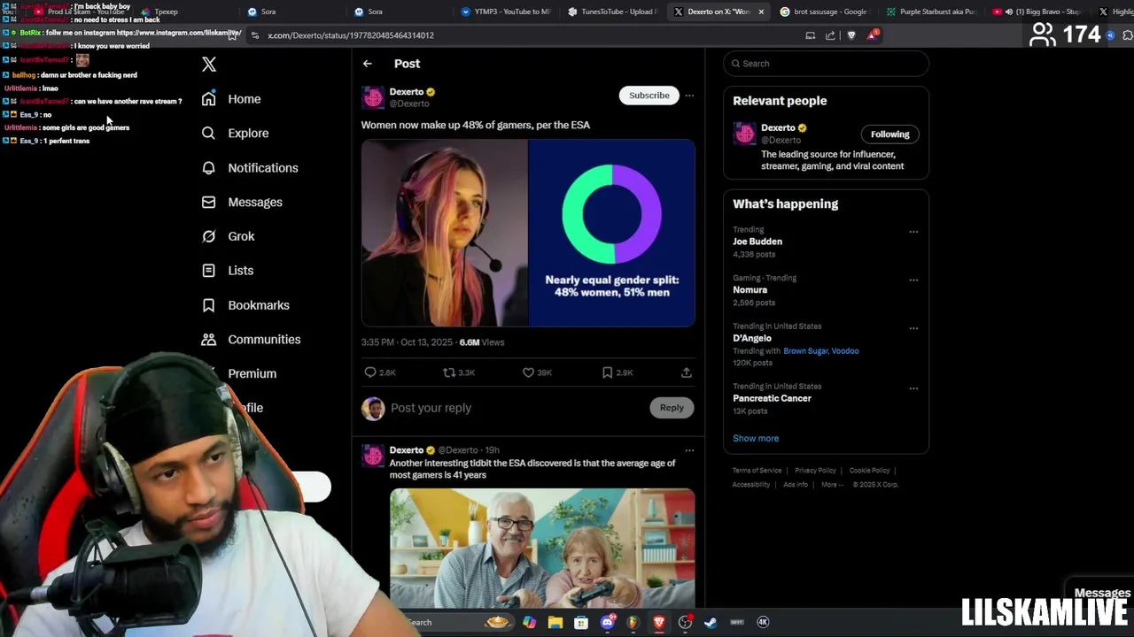Share the post via share icon
Screen dimensions: 1134x637
click(x=686, y=372)
